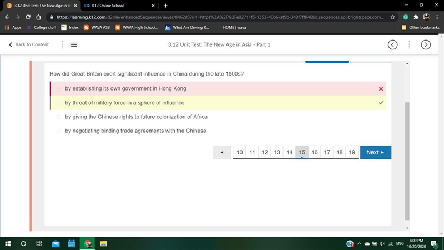
Task: Open Cortana search circle
Action: click(23, 244)
